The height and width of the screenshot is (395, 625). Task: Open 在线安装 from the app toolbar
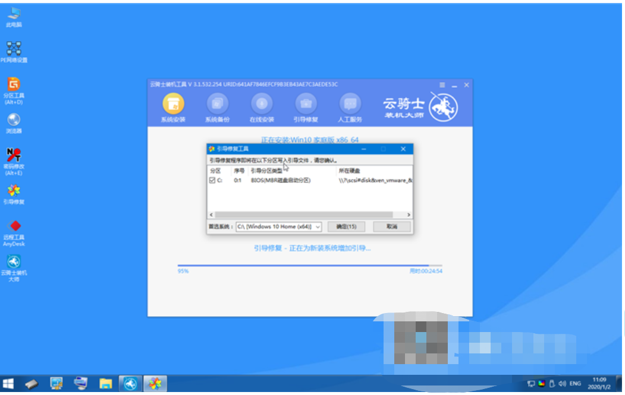[262, 108]
